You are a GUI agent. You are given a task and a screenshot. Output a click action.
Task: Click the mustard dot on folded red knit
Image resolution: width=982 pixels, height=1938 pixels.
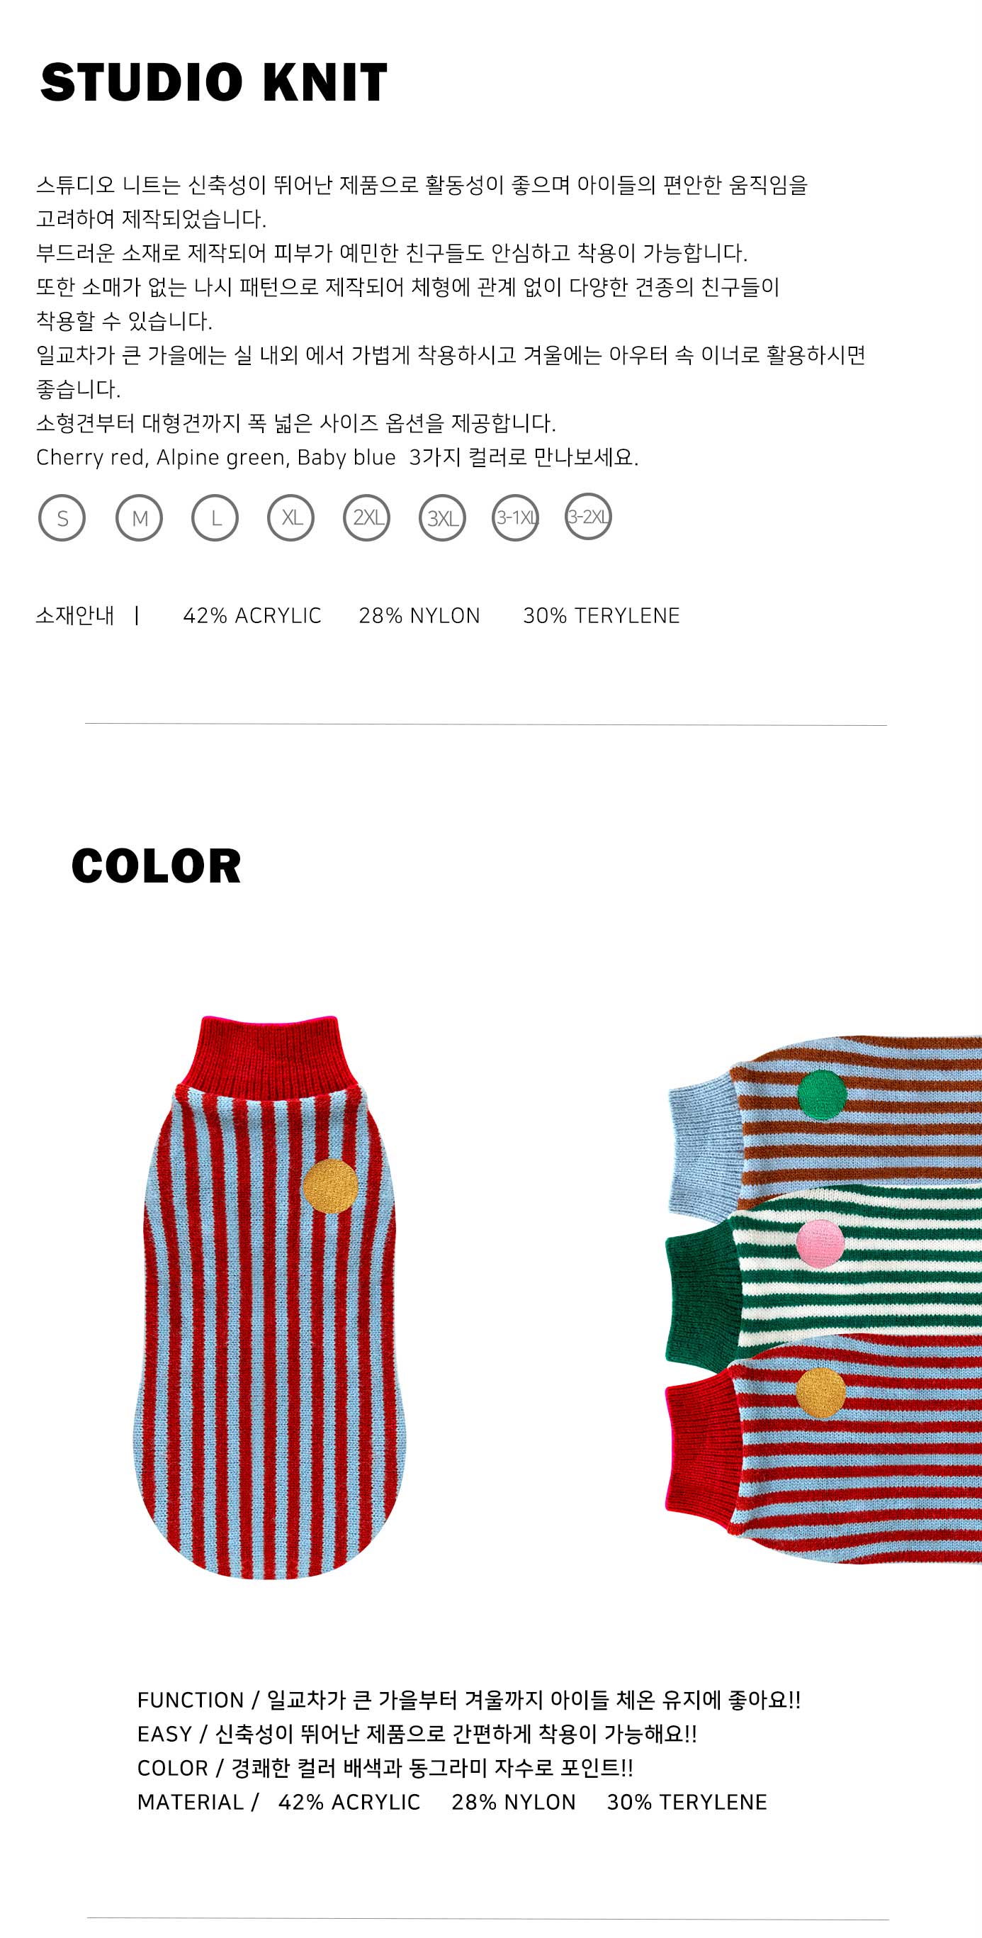coord(821,1394)
